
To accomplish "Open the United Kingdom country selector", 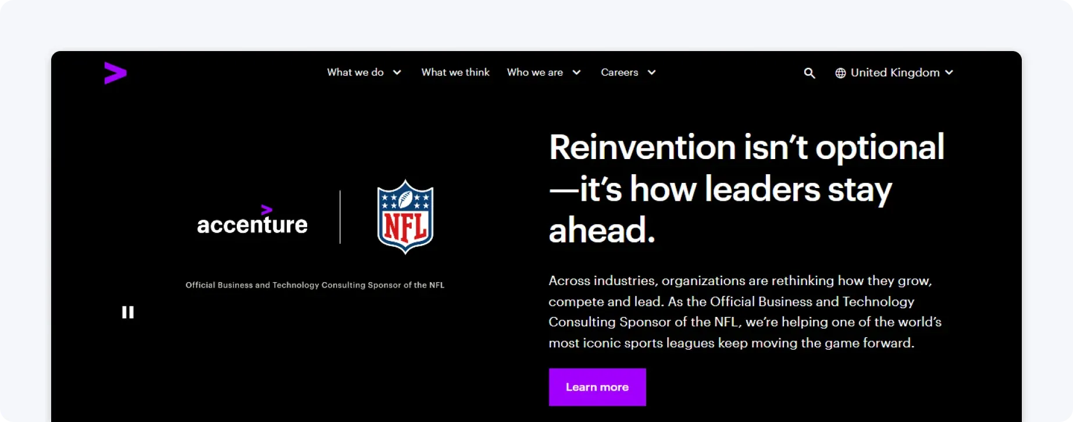I will pyautogui.click(x=894, y=73).
